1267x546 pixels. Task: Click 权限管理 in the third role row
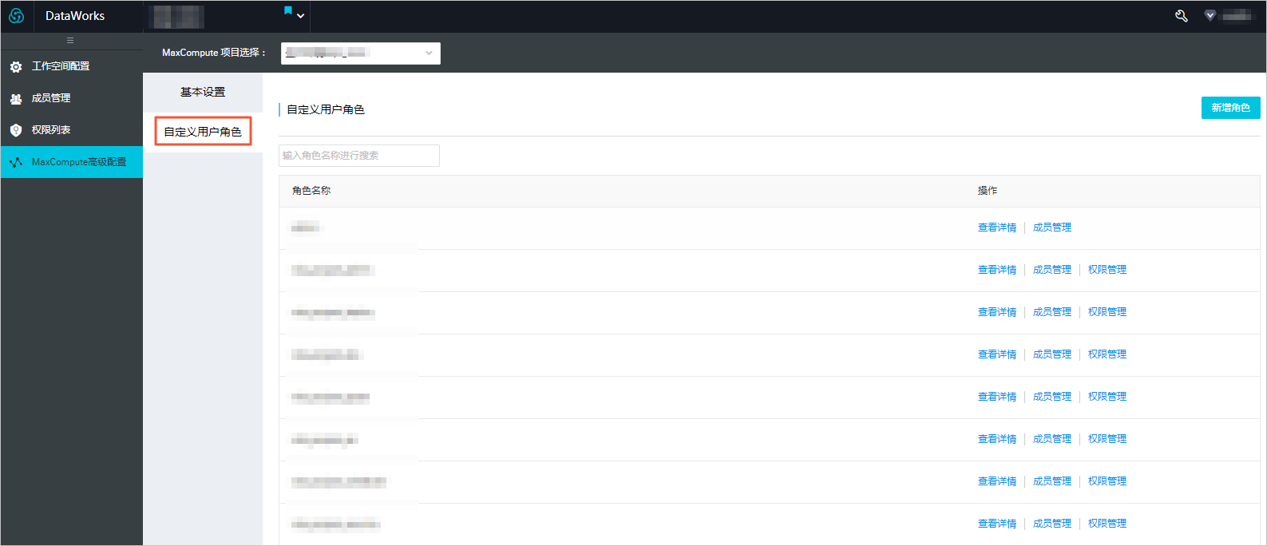1107,312
